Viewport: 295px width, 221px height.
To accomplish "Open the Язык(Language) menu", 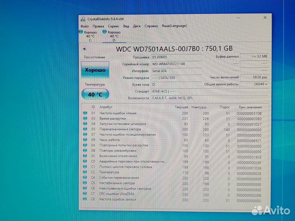I will 174,26.
